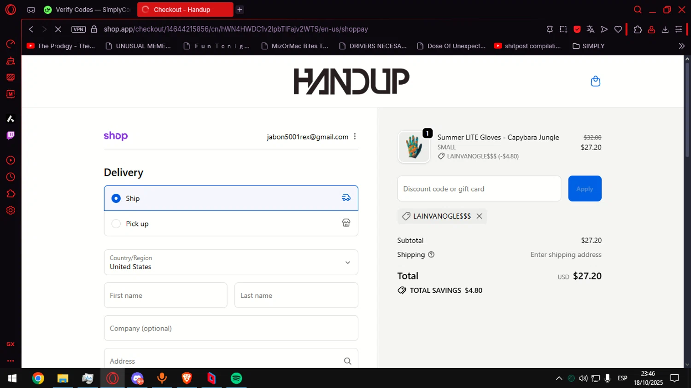Stop the page loading with the X button
Screen dimensions: 691x388
click(x=58, y=29)
